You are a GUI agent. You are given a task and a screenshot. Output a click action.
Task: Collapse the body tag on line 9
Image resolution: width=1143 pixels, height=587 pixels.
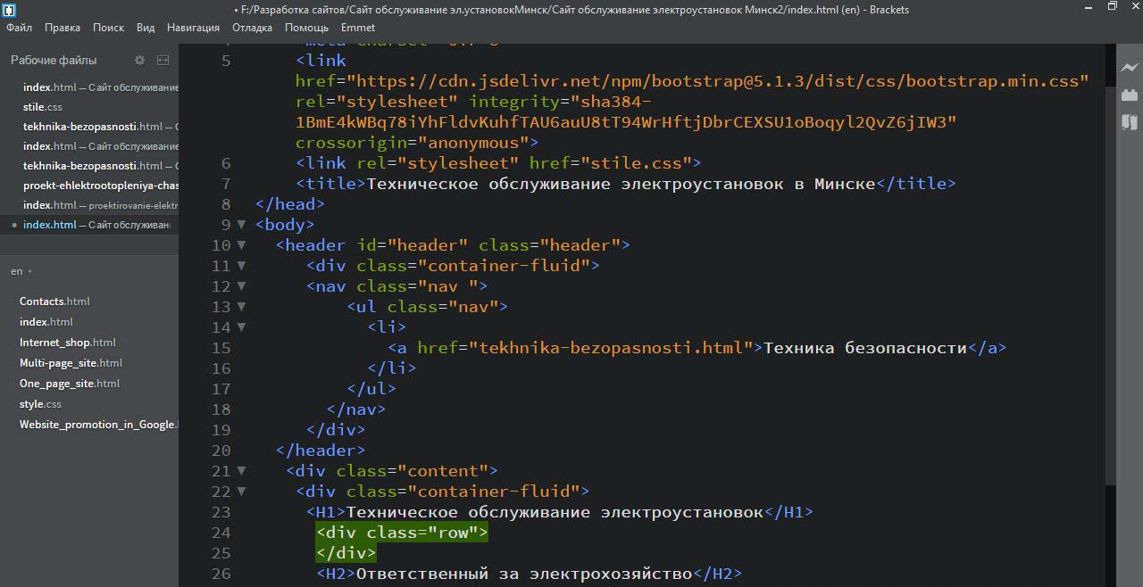click(x=241, y=225)
